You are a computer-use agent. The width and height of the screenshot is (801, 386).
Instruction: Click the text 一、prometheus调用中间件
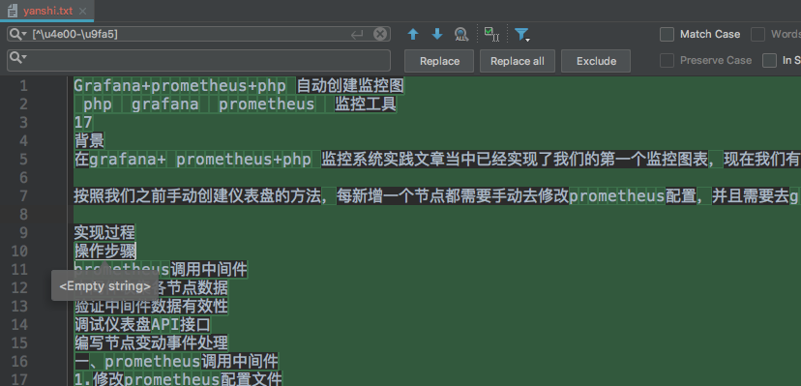[176, 362]
